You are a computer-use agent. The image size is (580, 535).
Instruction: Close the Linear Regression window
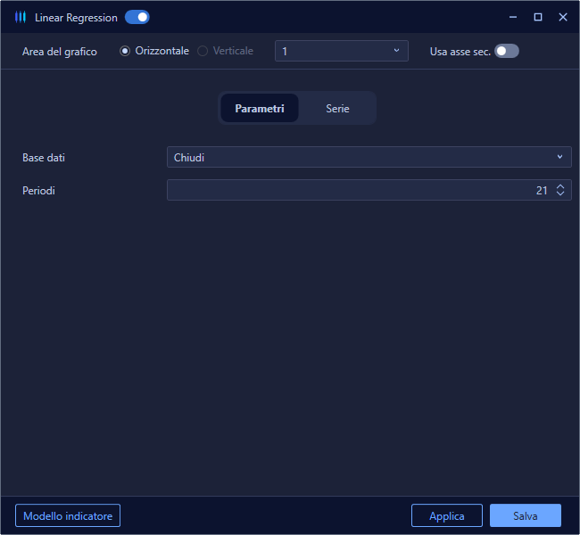click(x=563, y=17)
